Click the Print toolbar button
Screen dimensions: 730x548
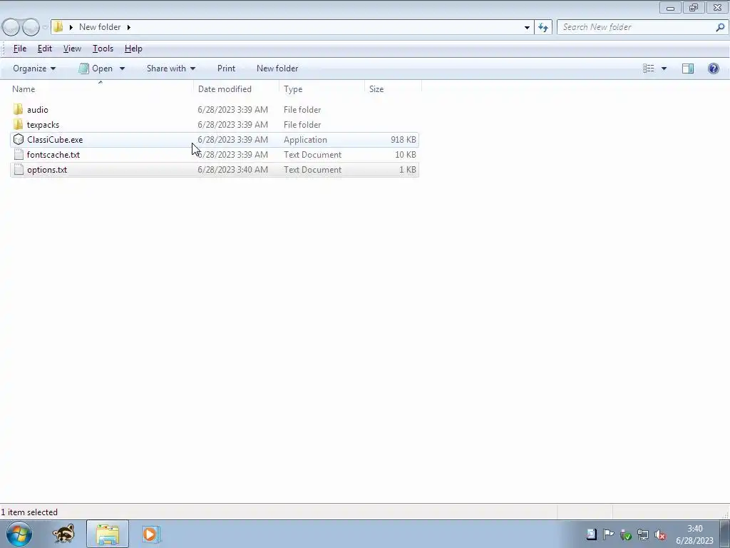pyautogui.click(x=226, y=68)
